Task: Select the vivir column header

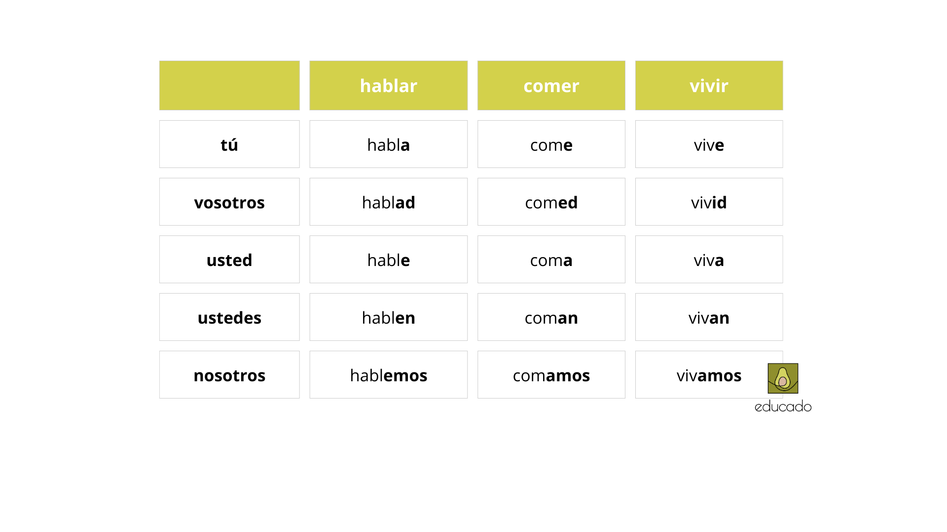Action: (709, 86)
